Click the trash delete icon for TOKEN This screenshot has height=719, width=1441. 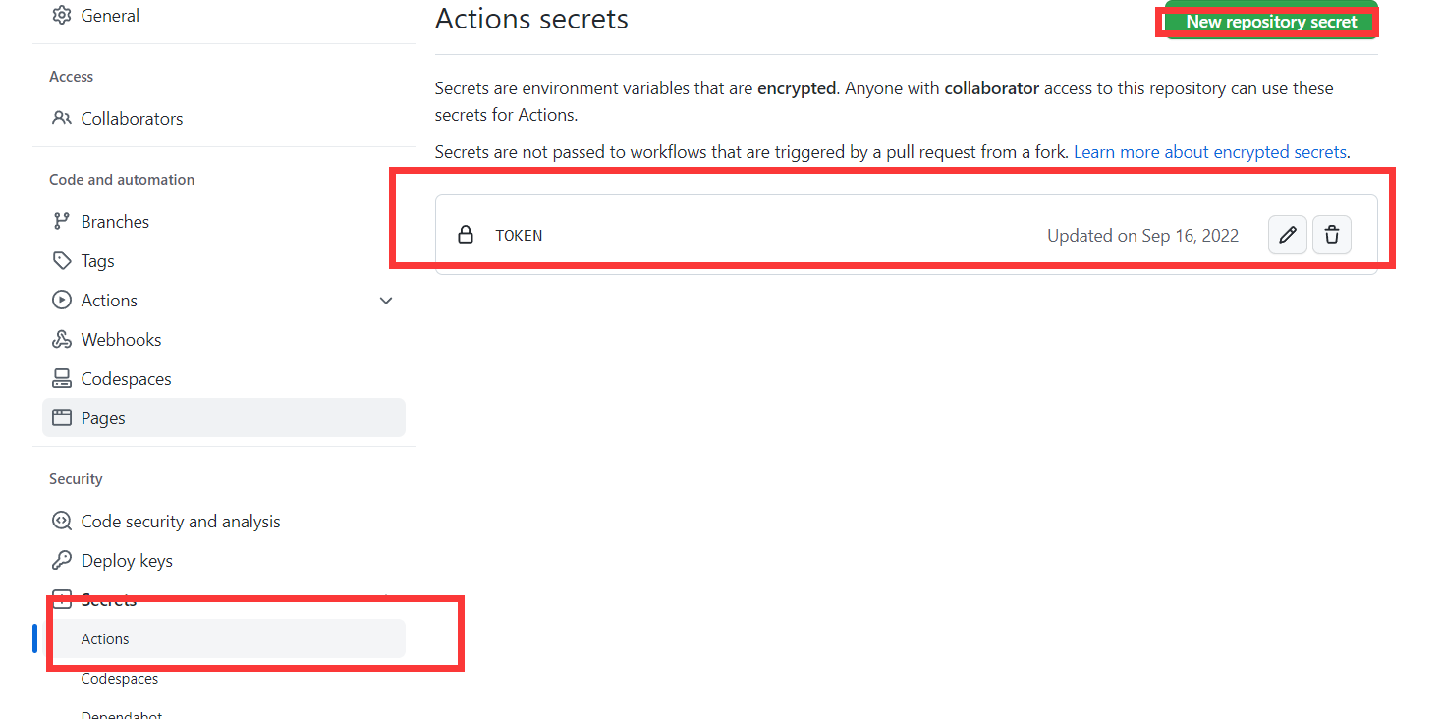tap(1332, 236)
